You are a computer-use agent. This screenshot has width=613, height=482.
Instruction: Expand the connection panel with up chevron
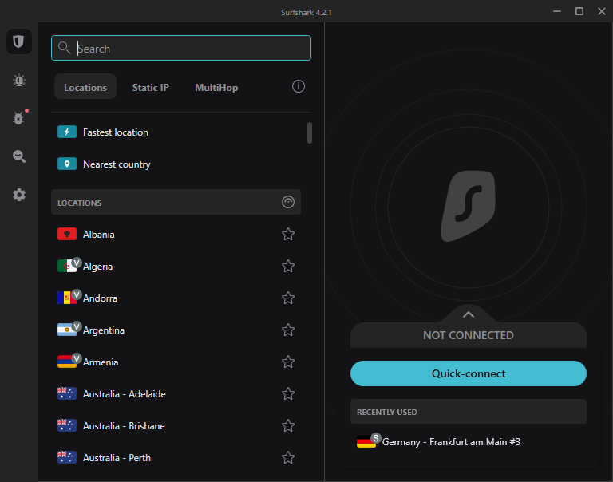click(x=469, y=314)
